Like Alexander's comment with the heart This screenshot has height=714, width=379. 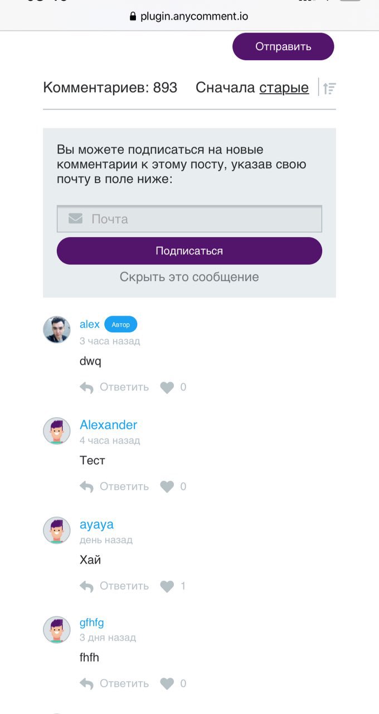(167, 487)
